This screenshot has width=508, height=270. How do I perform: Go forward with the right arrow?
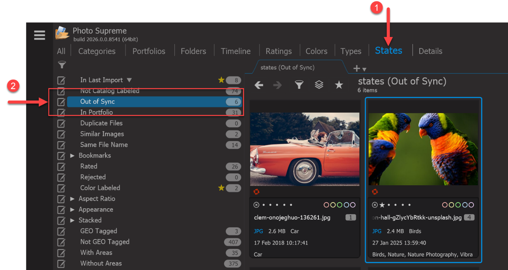pyautogui.click(x=277, y=85)
